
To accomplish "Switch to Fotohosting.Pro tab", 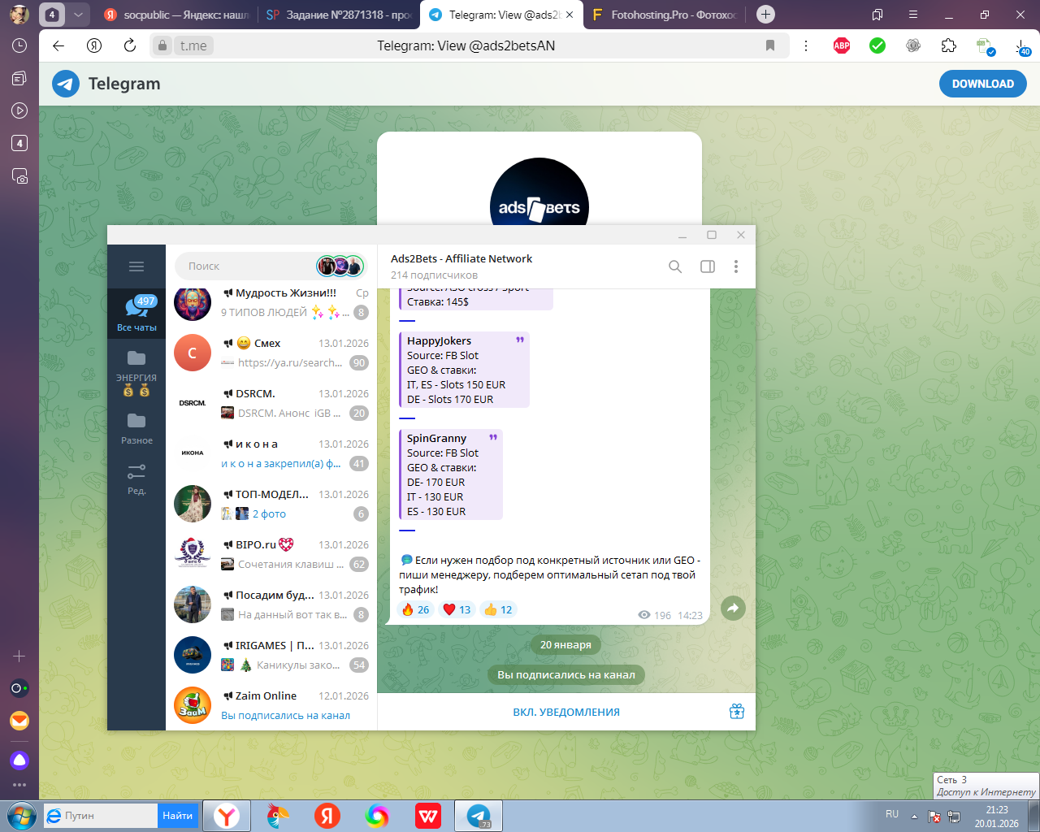I will [x=665, y=15].
